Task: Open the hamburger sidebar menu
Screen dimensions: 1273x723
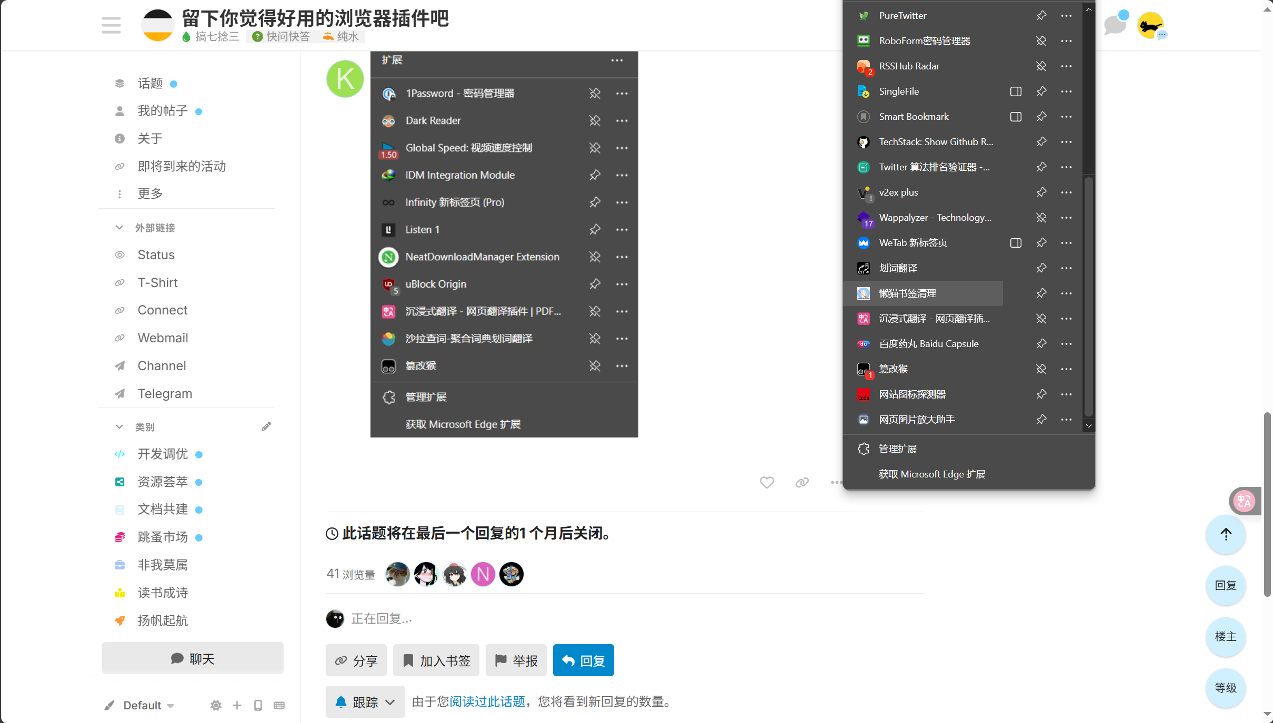Action: [111, 25]
